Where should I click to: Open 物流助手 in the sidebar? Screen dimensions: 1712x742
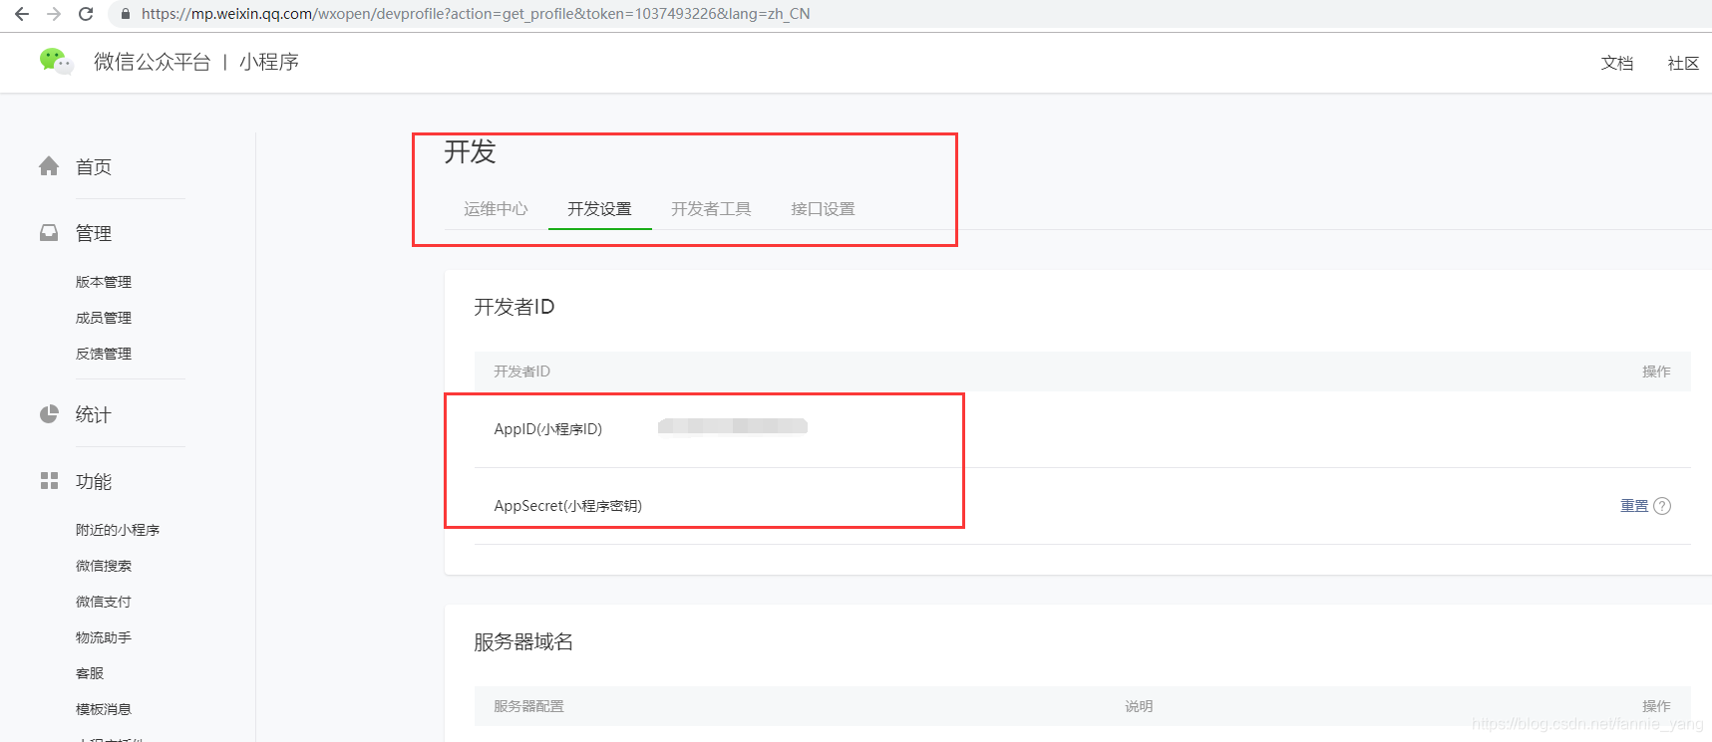click(104, 637)
